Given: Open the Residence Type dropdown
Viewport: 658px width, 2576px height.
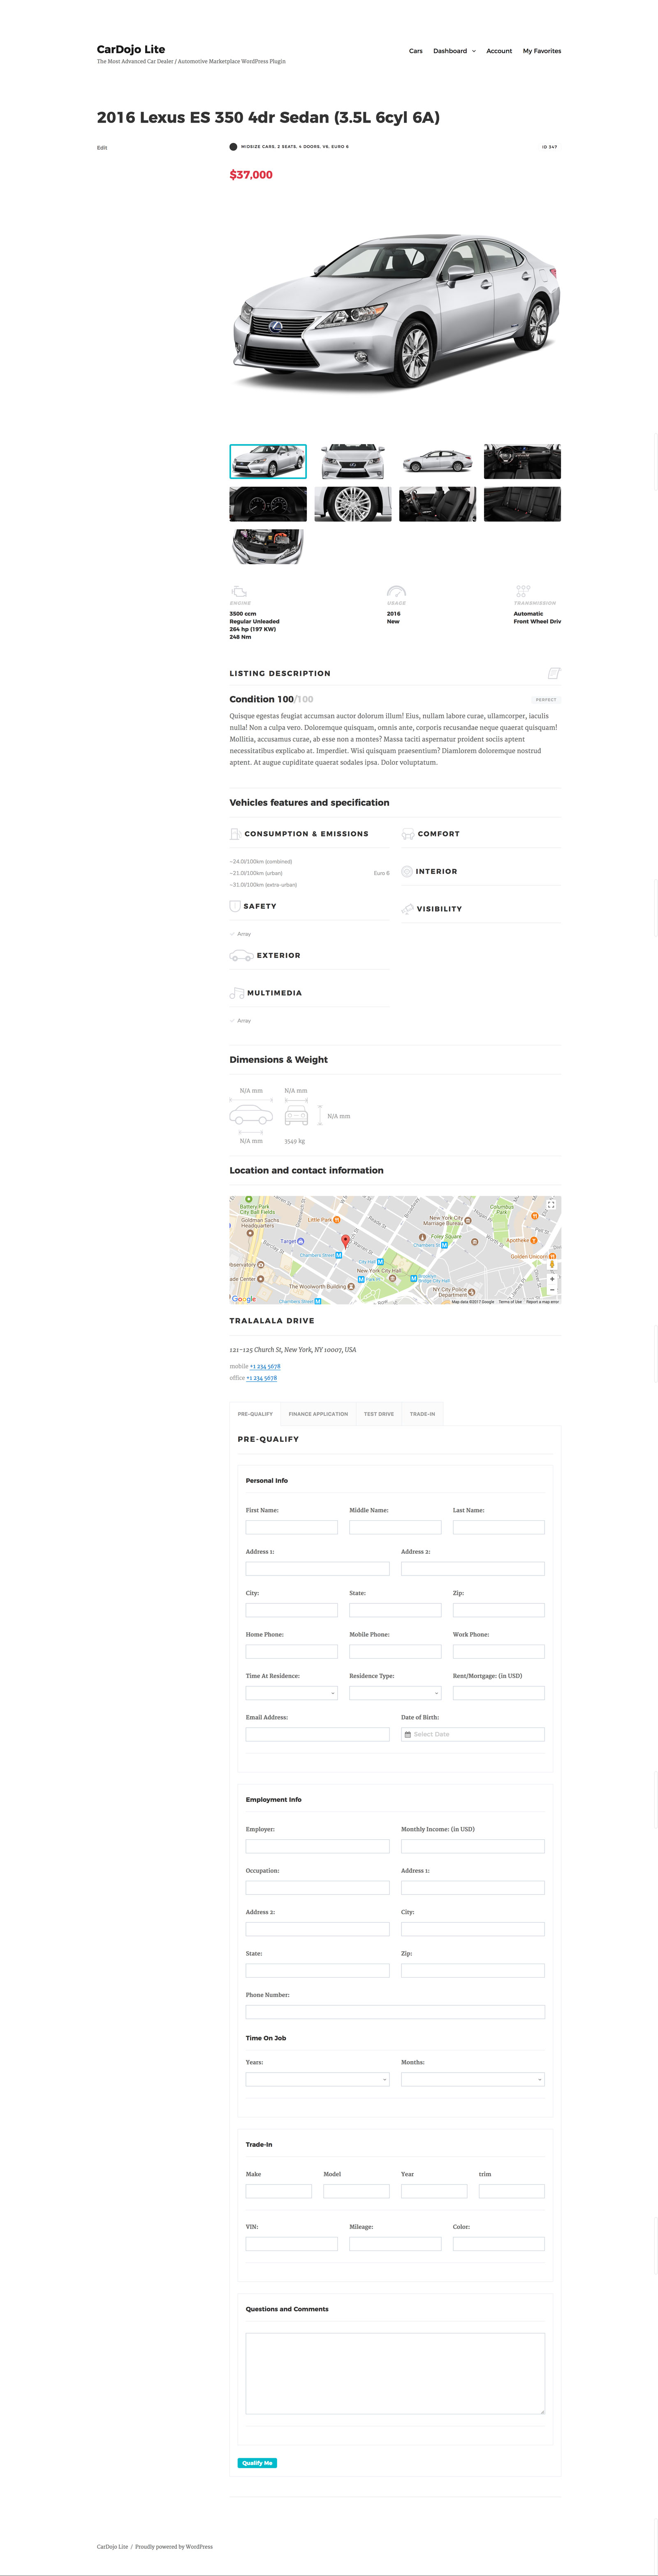Looking at the screenshot, I should (395, 1693).
